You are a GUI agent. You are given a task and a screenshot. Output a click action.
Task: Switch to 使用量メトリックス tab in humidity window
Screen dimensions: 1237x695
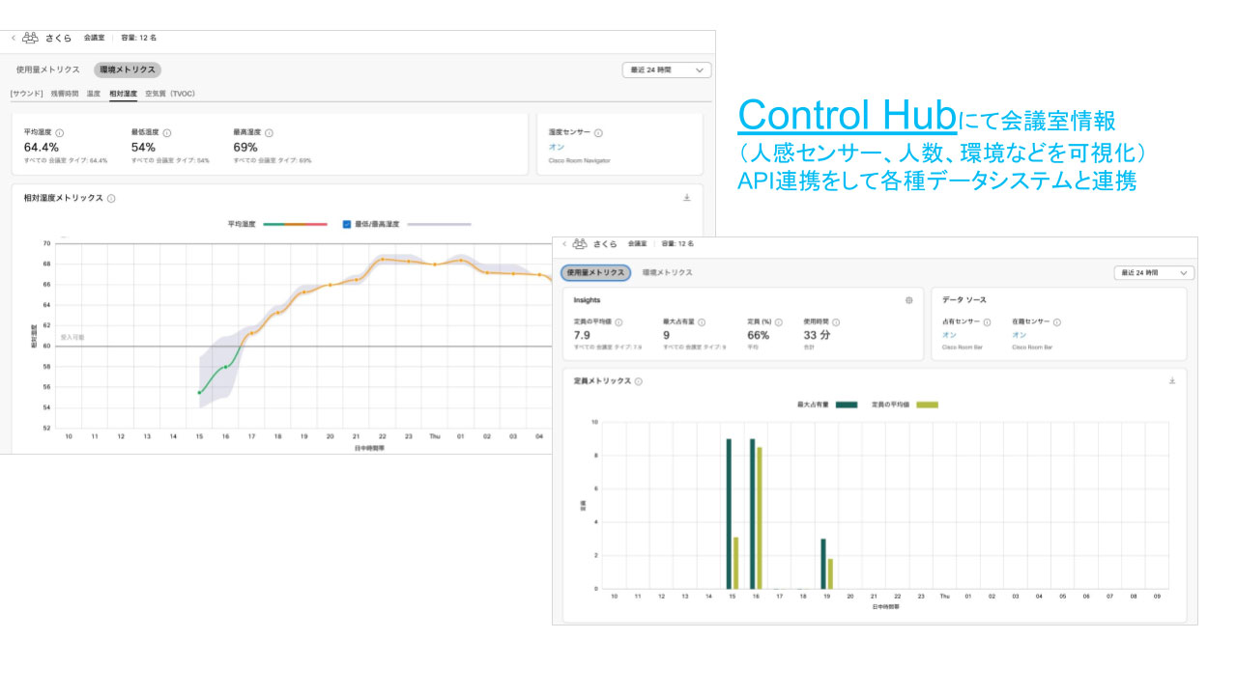coord(48,69)
